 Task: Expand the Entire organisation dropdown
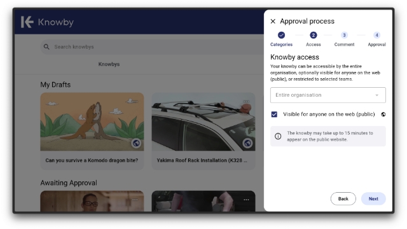(328, 95)
